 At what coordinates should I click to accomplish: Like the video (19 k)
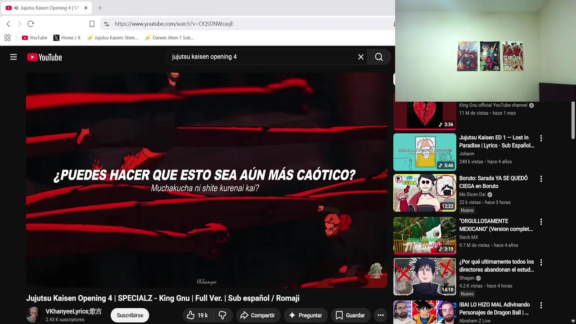pos(197,315)
